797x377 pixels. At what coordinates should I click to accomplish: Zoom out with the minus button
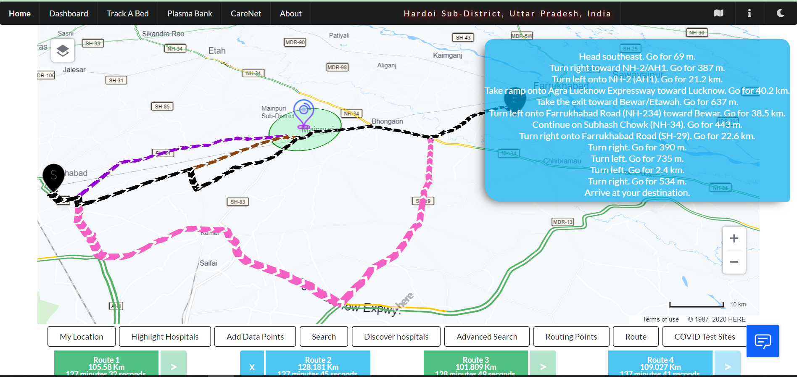point(734,262)
